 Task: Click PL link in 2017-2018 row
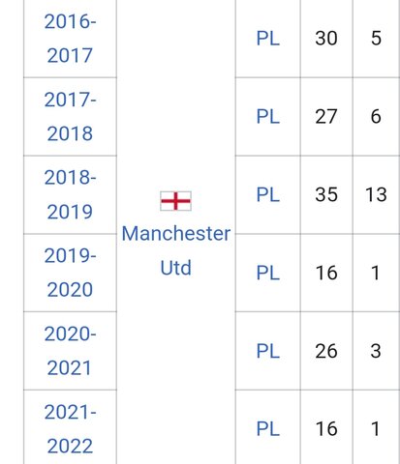268,116
